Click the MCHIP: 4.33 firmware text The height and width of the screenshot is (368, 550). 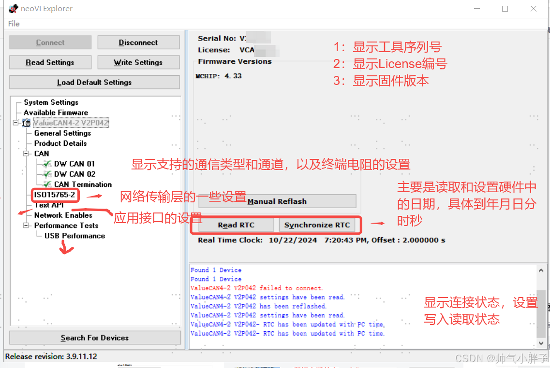coord(219,76)
